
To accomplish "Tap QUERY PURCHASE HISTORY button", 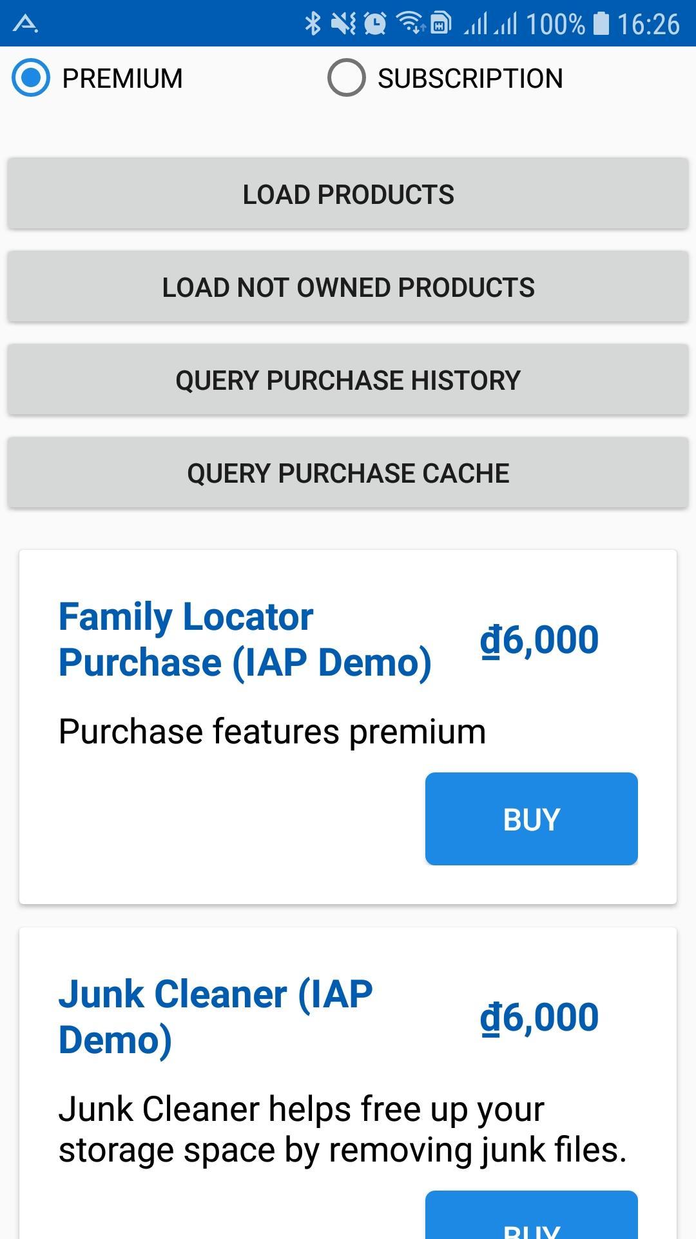I will 348,380.
